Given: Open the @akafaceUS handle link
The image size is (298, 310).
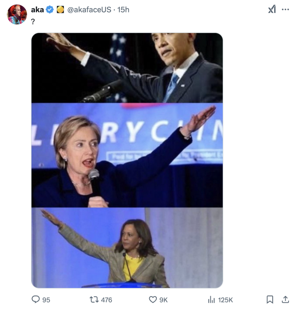Looking at the screenshot, I should pos(89,10).
